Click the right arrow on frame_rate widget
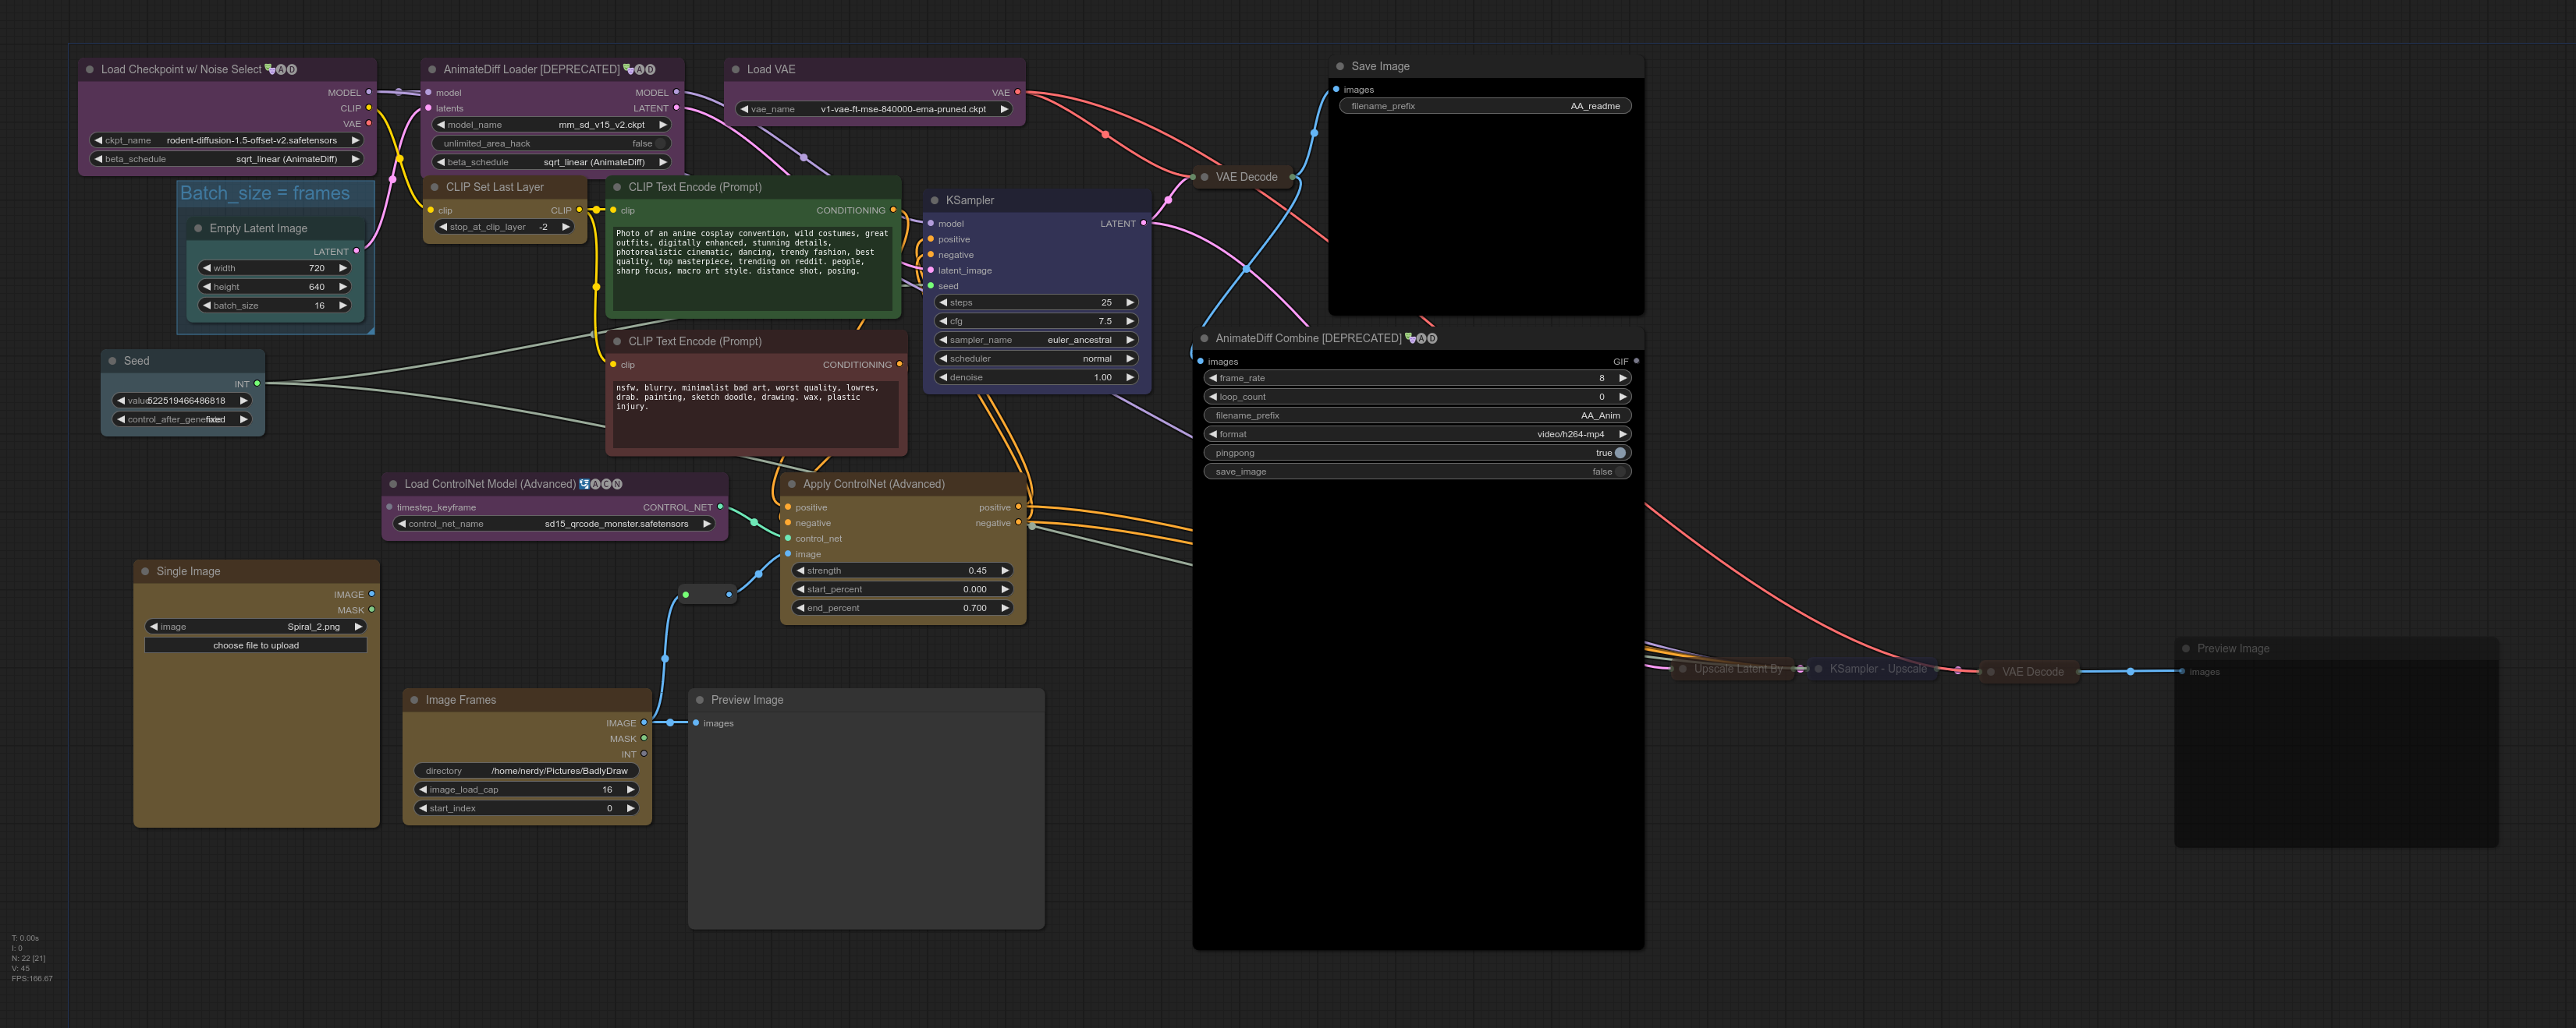Image resolution: width=2576 pixels, height=1028 pixels. pos(1622,379)
